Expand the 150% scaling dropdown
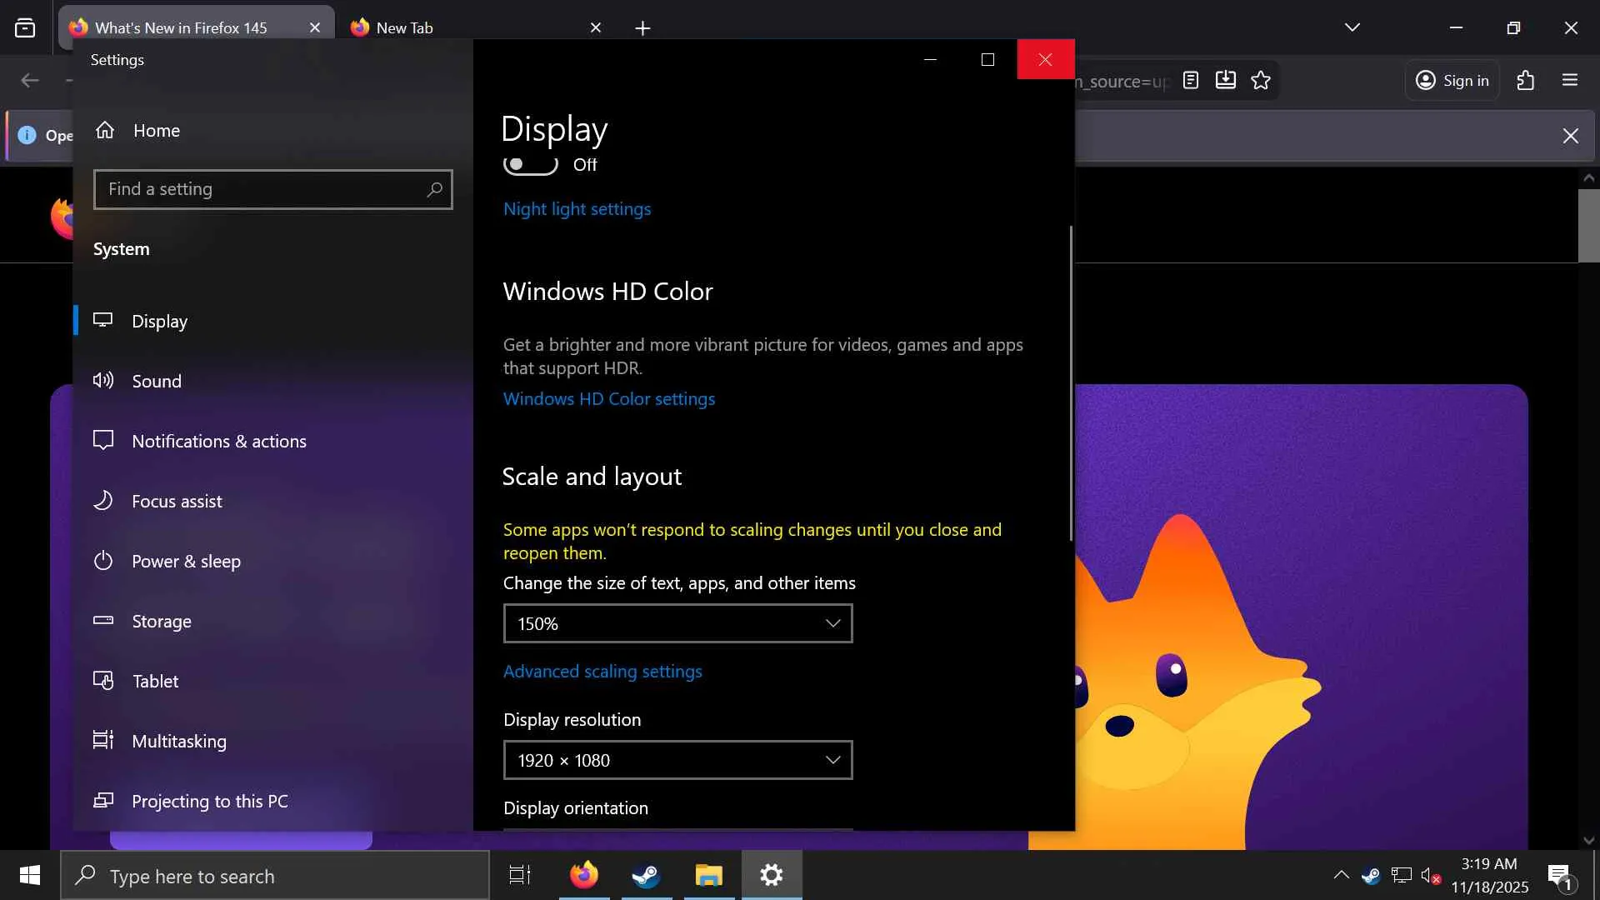 (677, 623)
